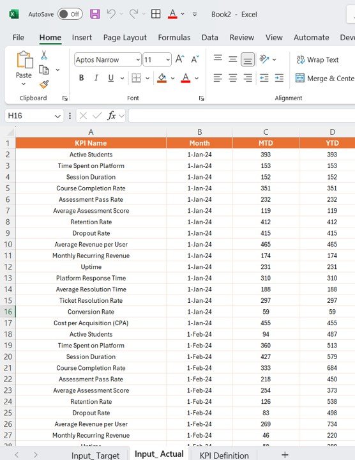Increase font size with the large A icon
The height and width of the screenshot is (460, 355).
pos(179,59)
